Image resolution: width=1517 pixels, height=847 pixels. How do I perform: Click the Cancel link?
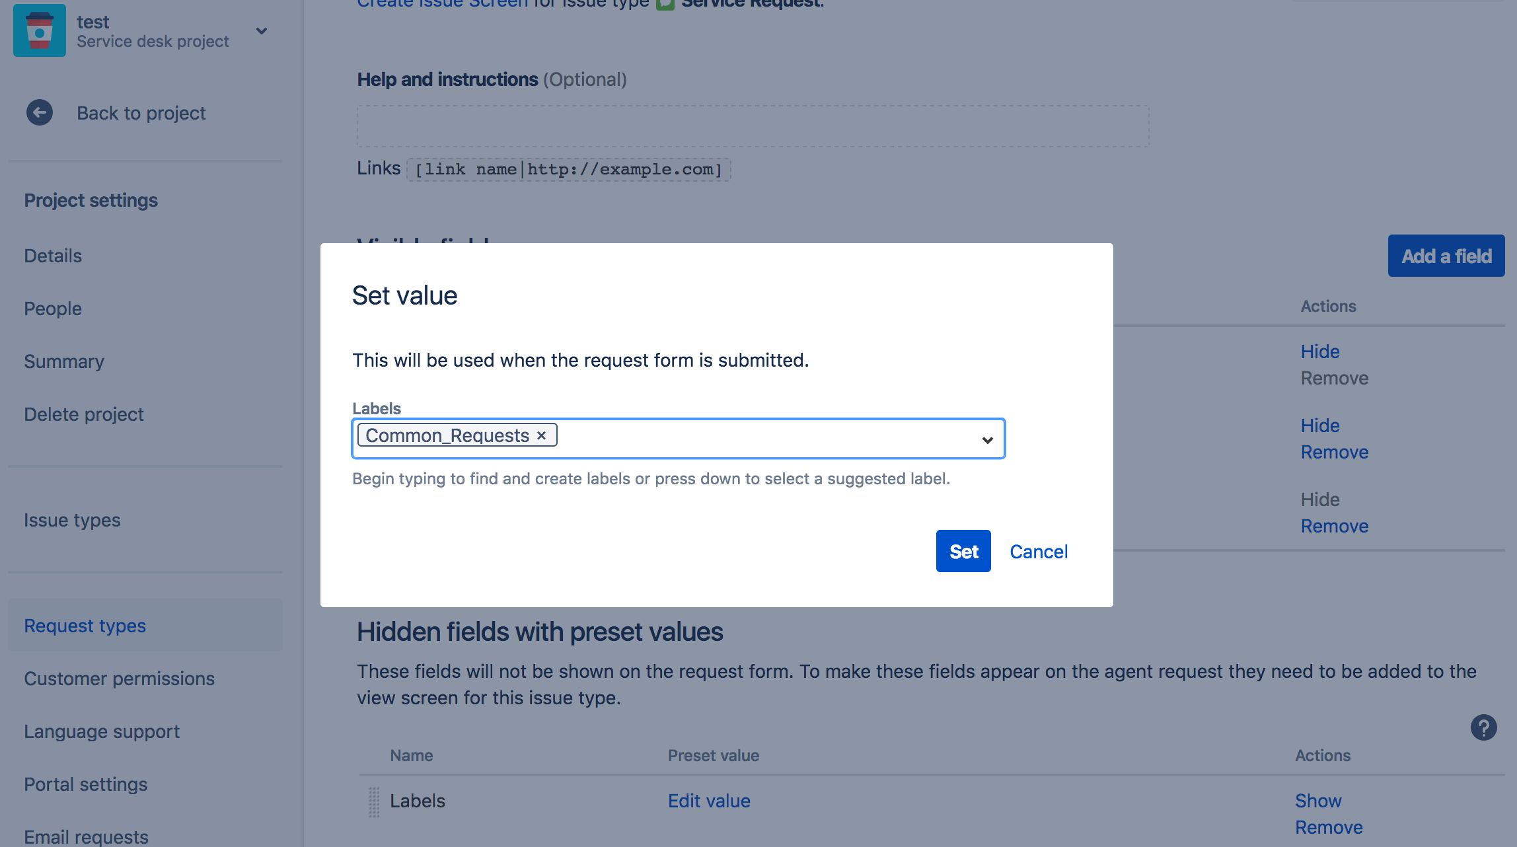pos(1038,551)
